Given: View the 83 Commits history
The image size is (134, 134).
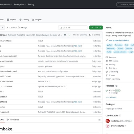Looking at the screenshot, I should (x=94, y=35).
